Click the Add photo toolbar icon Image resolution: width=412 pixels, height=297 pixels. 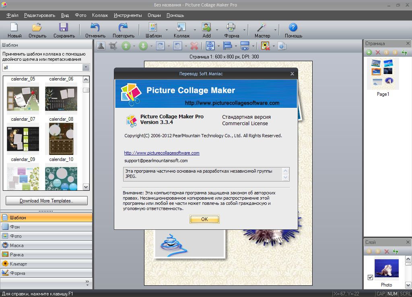click(206, 27)
